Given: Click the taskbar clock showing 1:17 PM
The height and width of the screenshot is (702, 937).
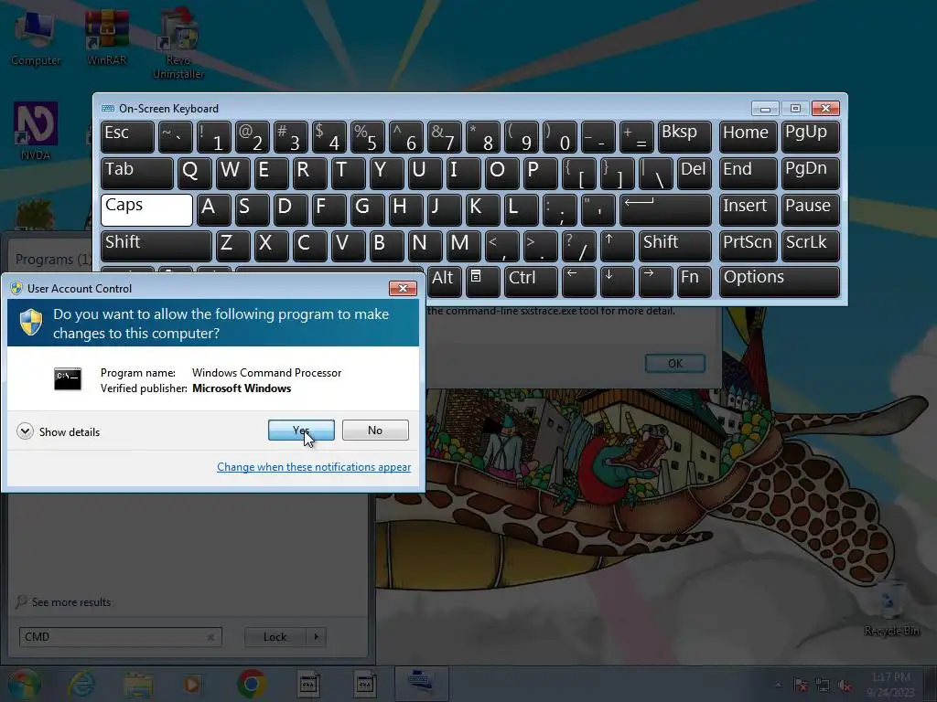Looking at the screenshot, I should tap(890, 684).
